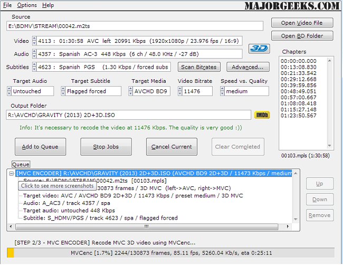Select chapter 00:48:49.051

(x=299, y=91)
